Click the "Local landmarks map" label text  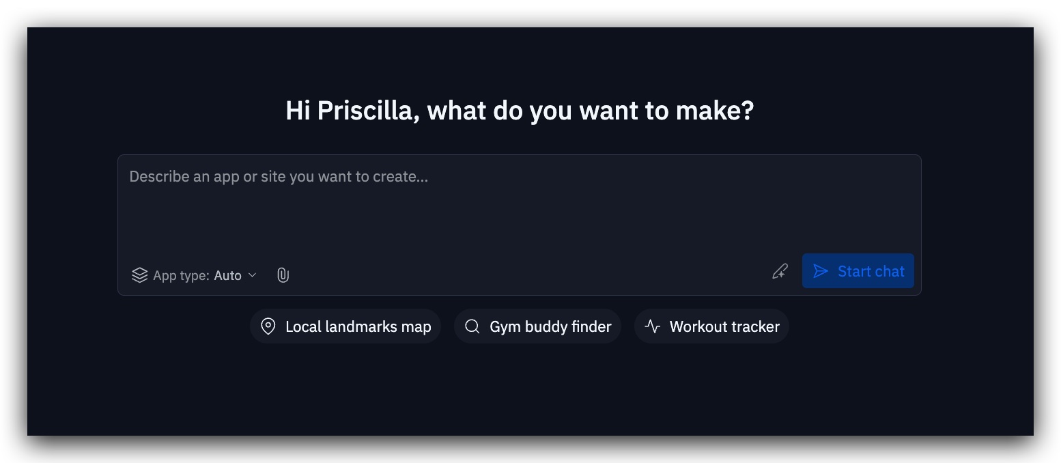click(358, 326)
